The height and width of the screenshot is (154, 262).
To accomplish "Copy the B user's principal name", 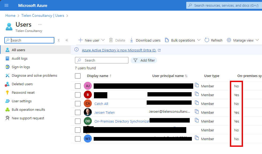I will pyautogui.click(x=197, y=94).
